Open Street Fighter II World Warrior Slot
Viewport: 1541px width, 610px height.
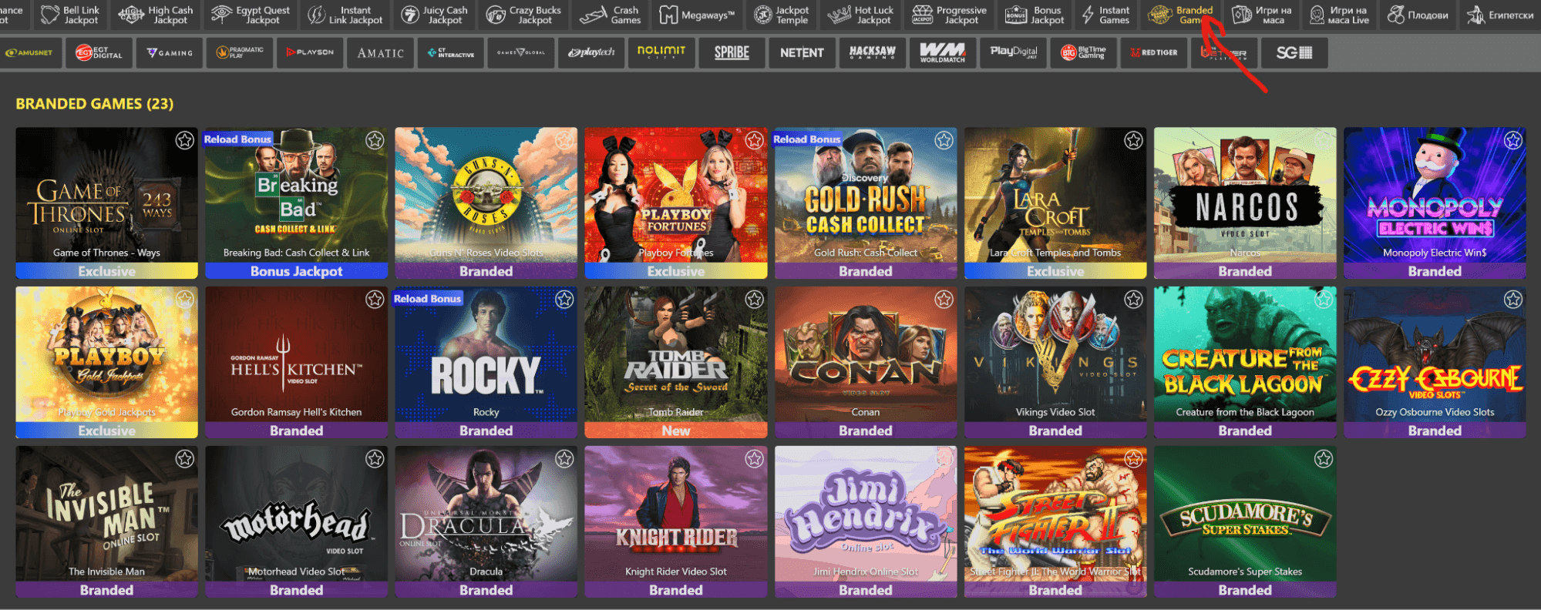click(1055, 521)
